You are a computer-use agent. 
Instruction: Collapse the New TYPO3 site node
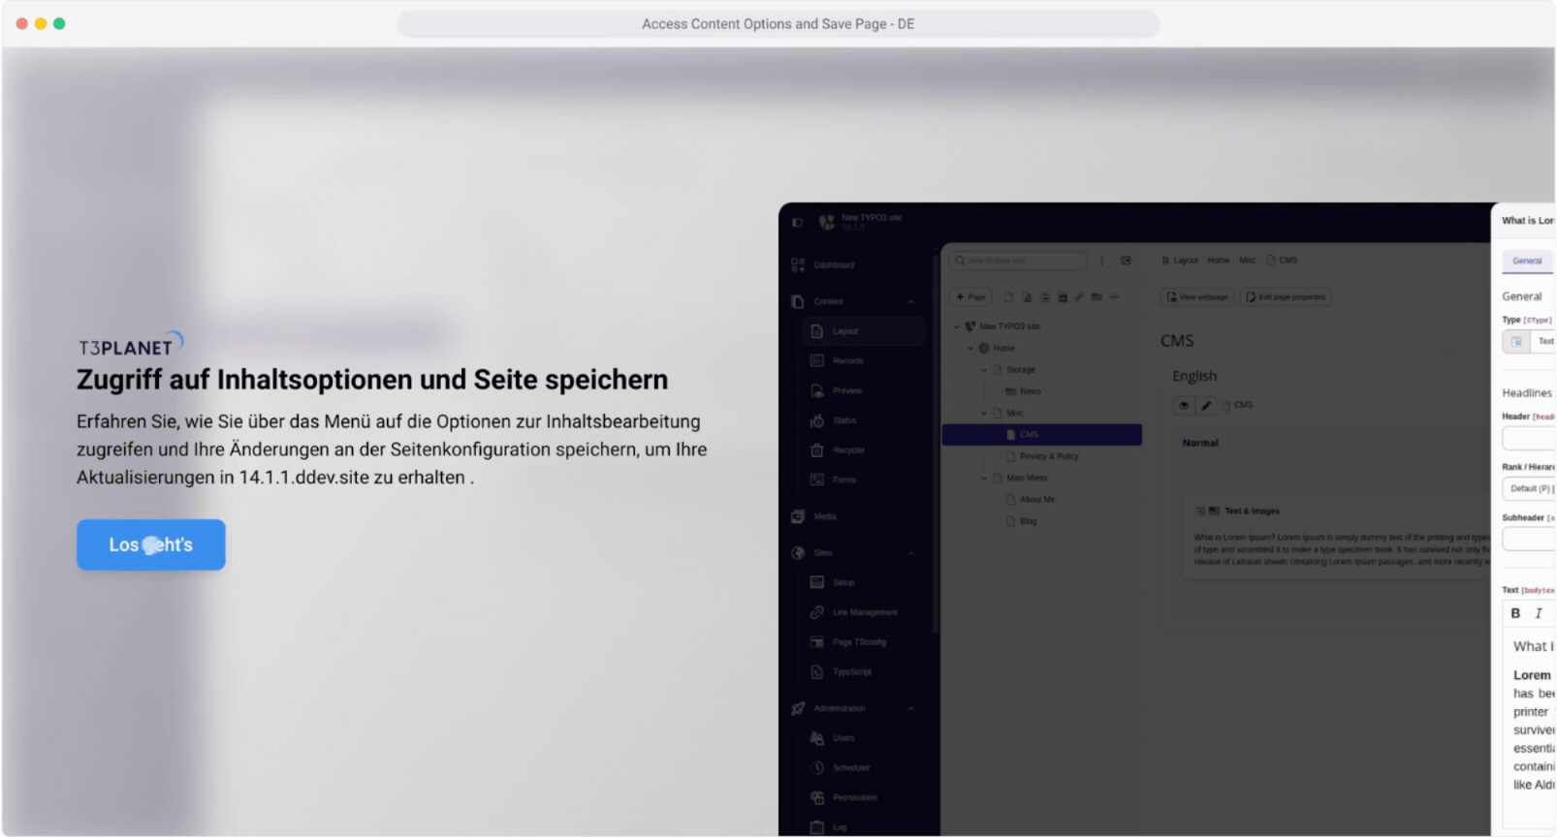point(957,326)
